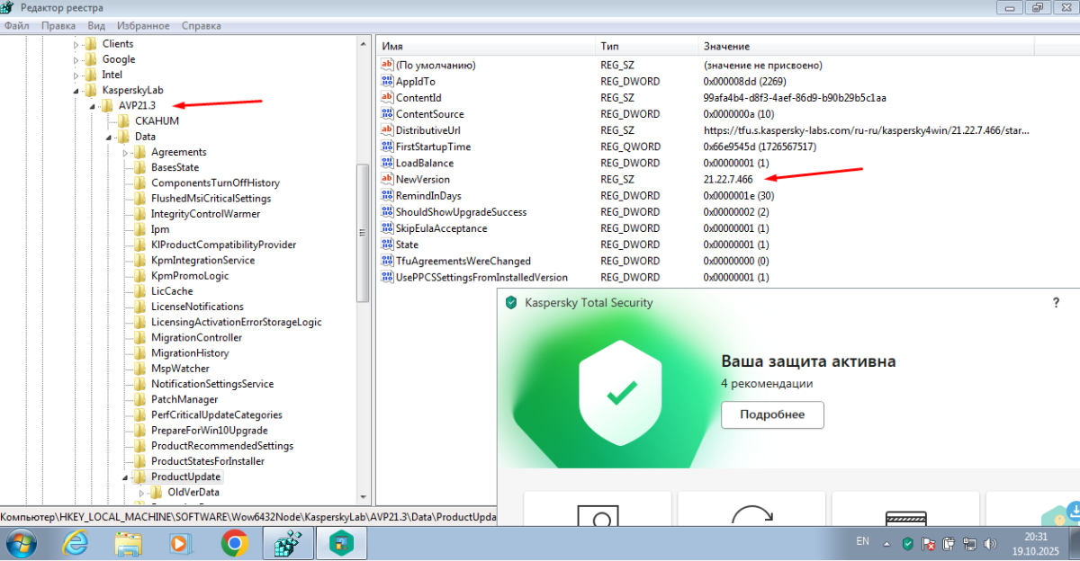
Task: Open the Справка menu
Action: (202, 25)
